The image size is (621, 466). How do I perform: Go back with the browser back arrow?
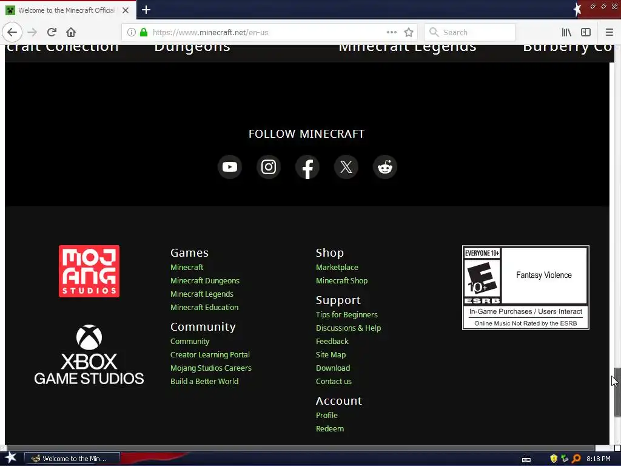12,32
